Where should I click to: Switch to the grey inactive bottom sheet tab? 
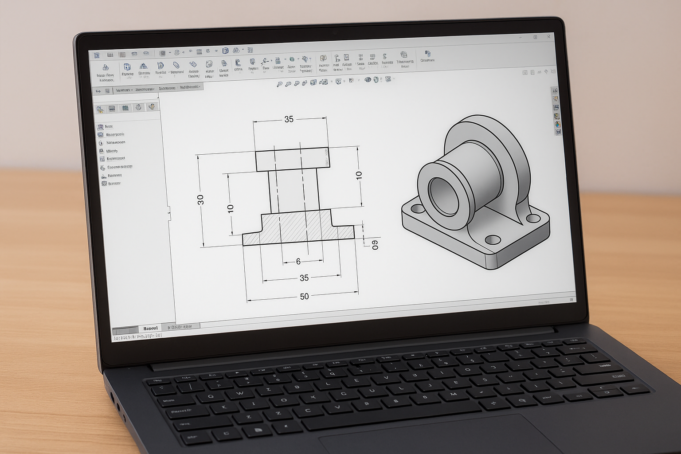pyautogui.click(x=183, y=327)
